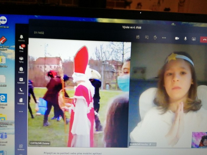Hang up the call

[203, 40]
